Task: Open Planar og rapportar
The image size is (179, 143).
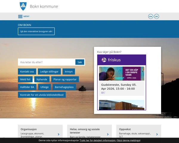Action: pos(65,79)
